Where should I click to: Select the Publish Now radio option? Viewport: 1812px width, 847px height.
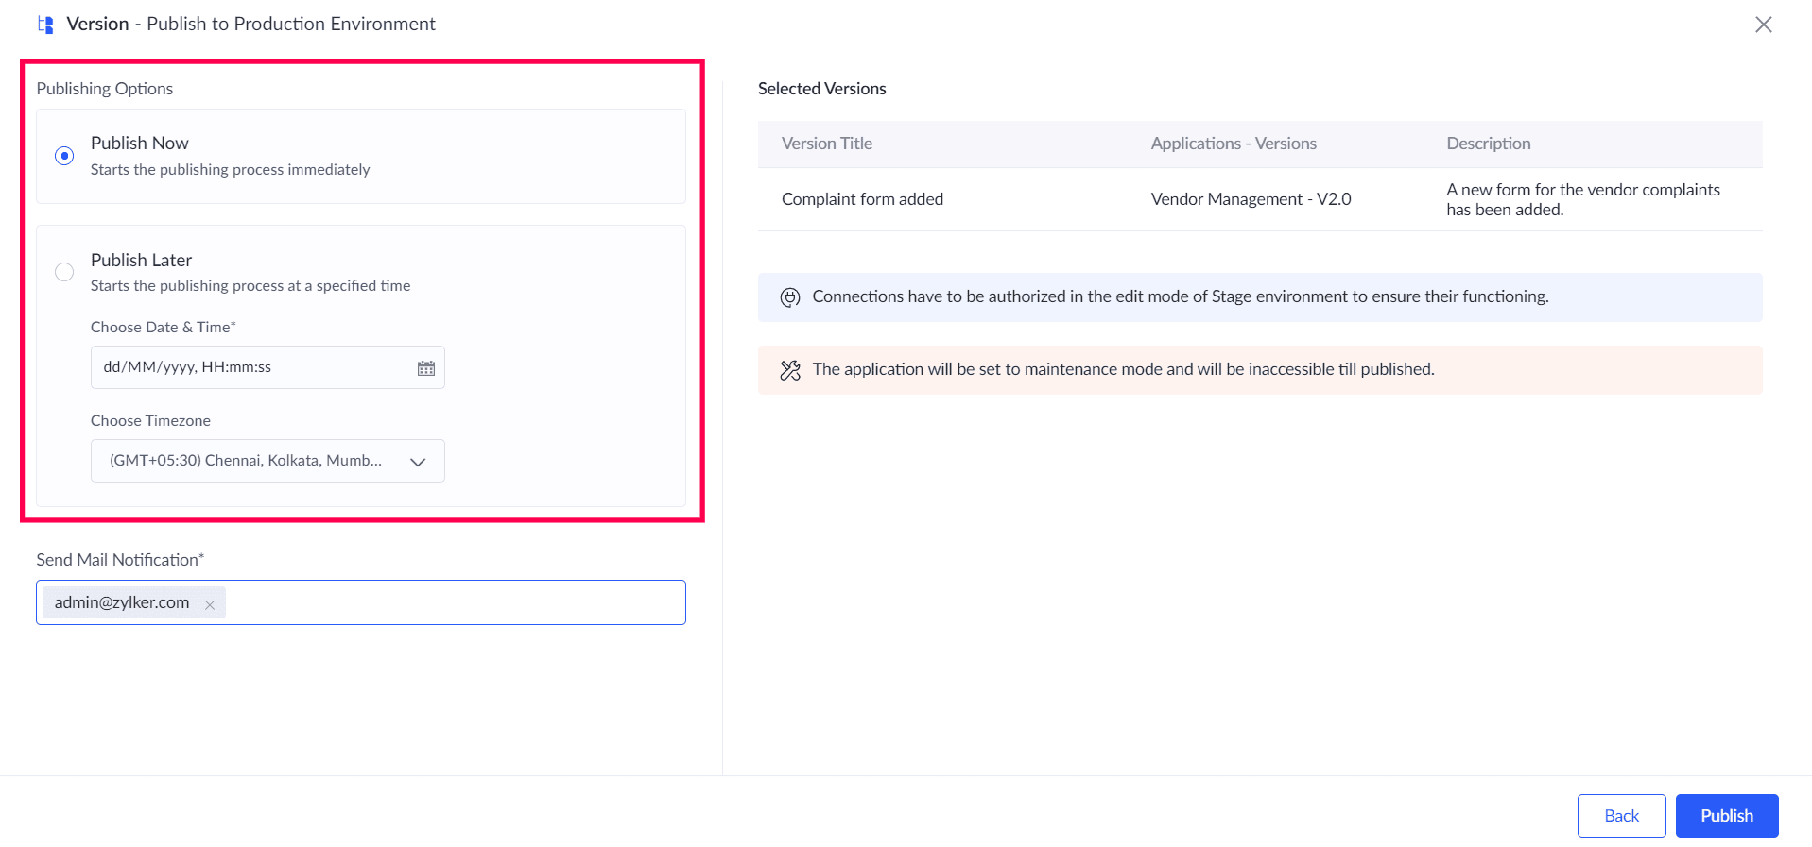coord(64,156)
